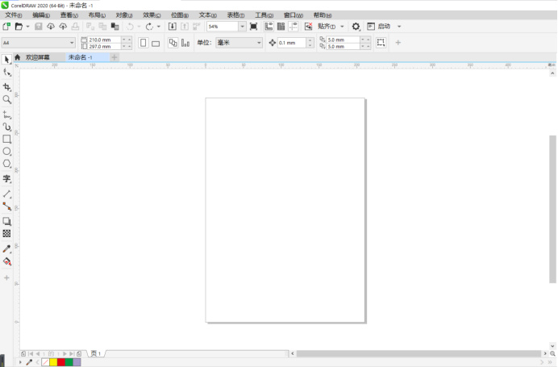The height and width of the screenshot is (367, 558).
Task: Open the 编辑 menu
Action: tap(41, 15)
